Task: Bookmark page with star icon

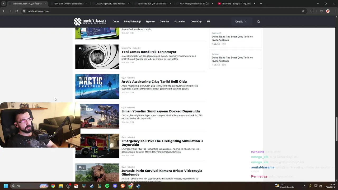Action: tap(303, 11)
